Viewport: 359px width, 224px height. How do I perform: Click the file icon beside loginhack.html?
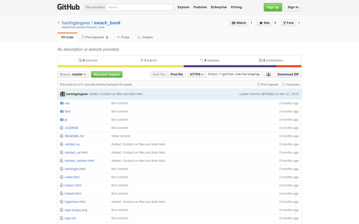point(61,202)
